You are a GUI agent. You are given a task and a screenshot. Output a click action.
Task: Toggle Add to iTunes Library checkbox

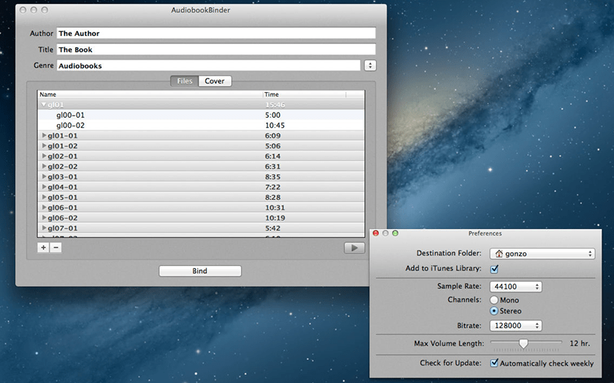[494, 269]
